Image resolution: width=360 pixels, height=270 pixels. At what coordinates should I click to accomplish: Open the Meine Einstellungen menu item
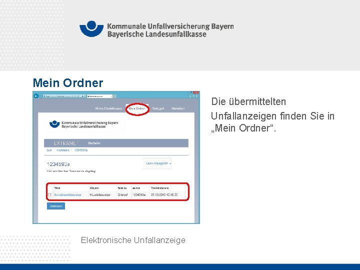(108, 108)
